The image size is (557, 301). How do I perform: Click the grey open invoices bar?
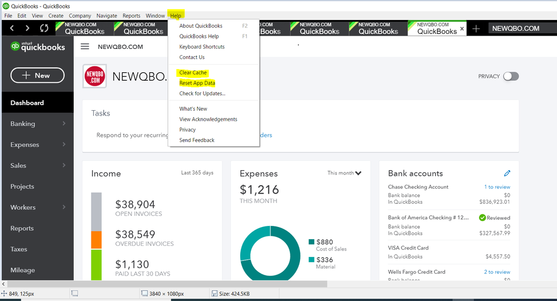96,211
